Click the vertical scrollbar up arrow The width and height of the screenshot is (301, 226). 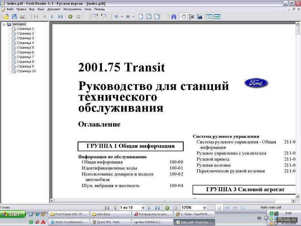coord(298,24)
